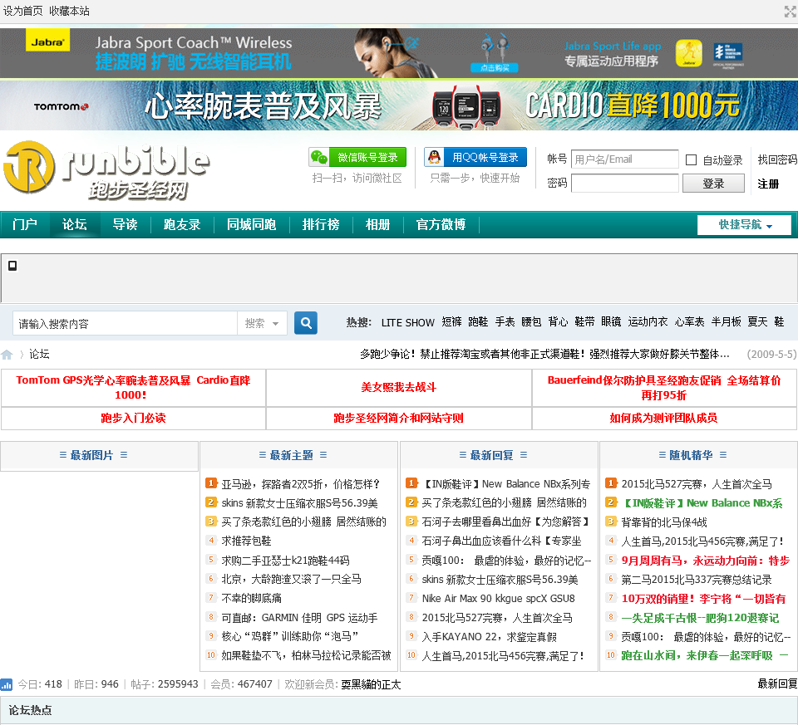Focus the 请输入搜索内容 search box

pos(125,323)
